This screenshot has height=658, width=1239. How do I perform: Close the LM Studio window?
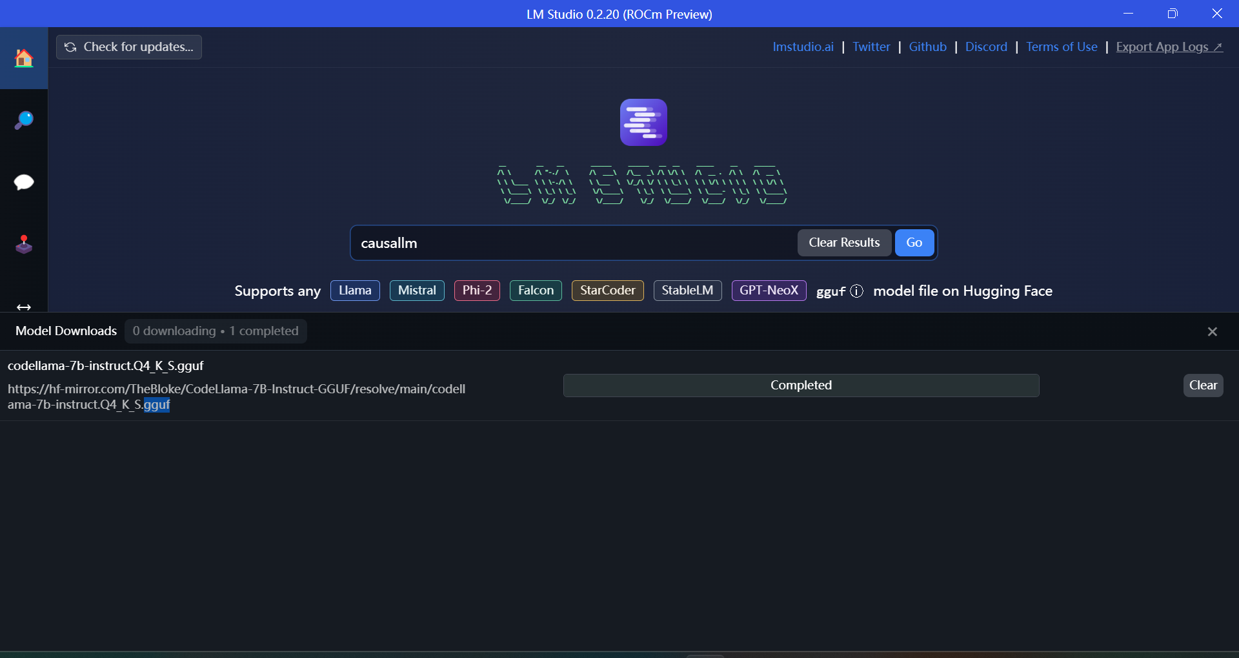pos(1217,14)
